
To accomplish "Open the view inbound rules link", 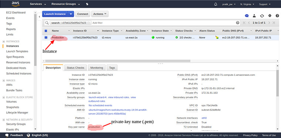I will (x=119, y=98).
